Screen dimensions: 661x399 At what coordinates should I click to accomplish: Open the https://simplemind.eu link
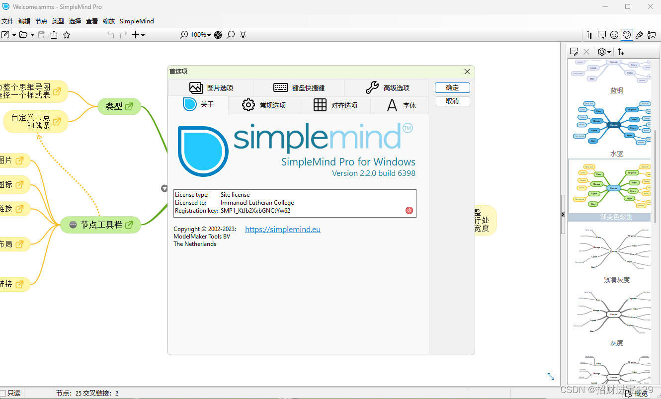coord(283,229)
